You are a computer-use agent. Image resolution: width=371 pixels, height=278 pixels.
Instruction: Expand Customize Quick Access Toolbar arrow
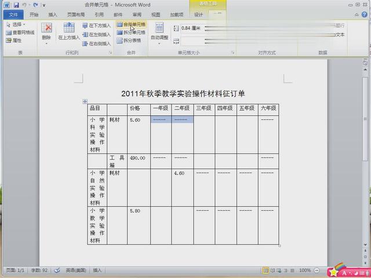(x=44, y=5)
